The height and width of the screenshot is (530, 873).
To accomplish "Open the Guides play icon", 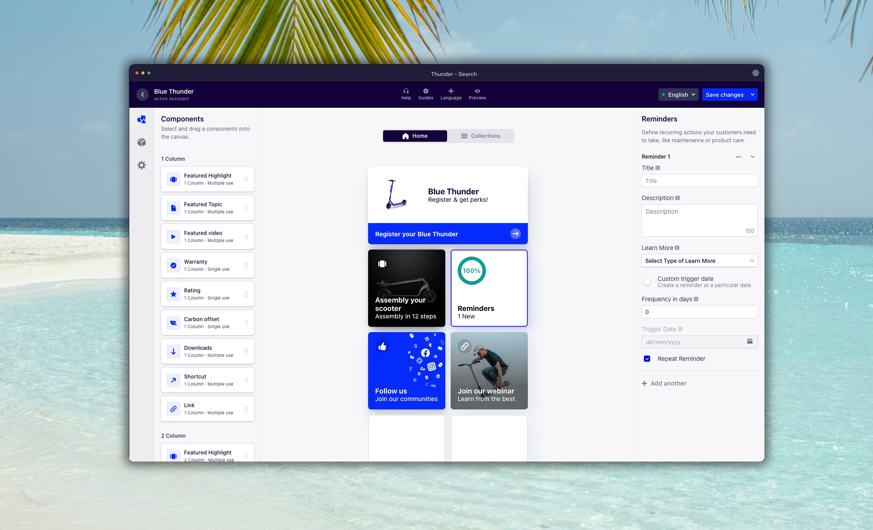I will click(x=425, y=91).
